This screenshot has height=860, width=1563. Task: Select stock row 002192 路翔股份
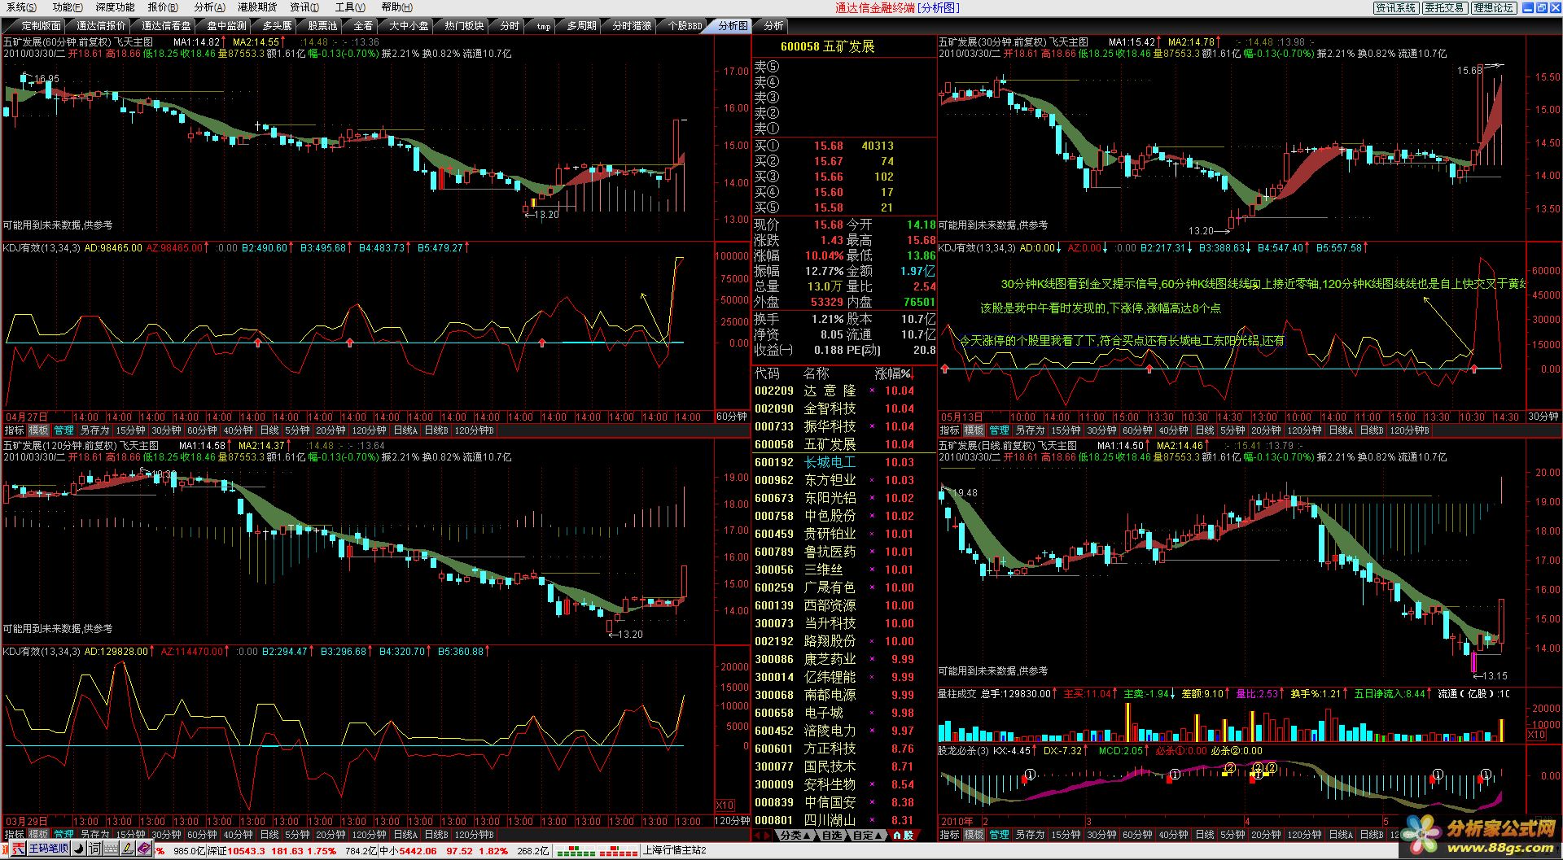tap(843, 642)
